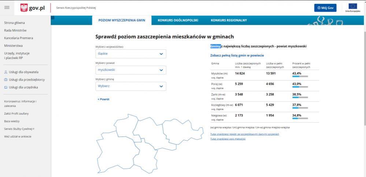Open Zobacz pełną listę gmin w powiecie
The width and height of the screenshot is (366, 177).
[x=237, y=55]
